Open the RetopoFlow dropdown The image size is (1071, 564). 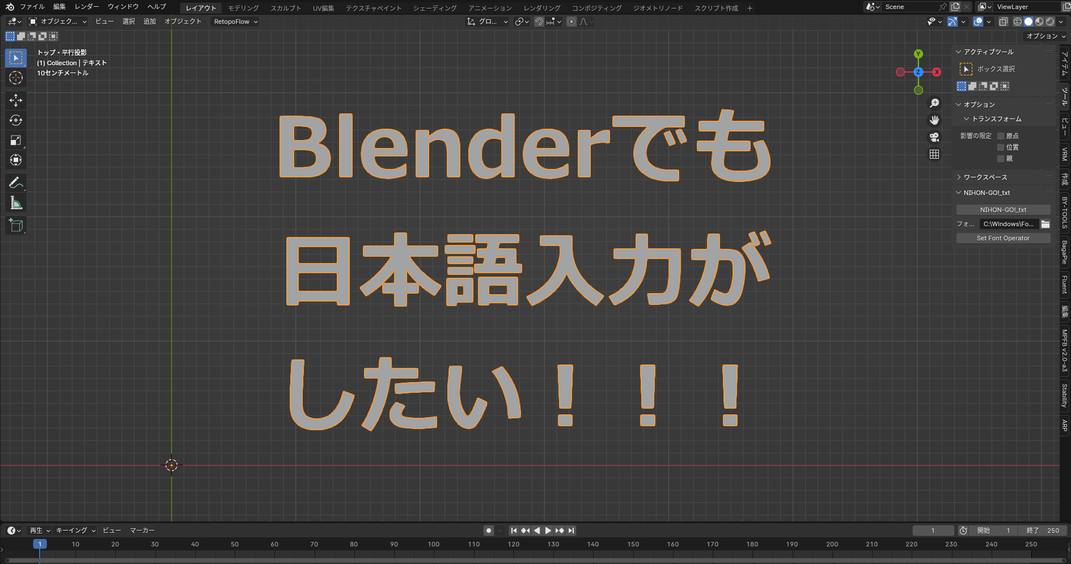235,22
